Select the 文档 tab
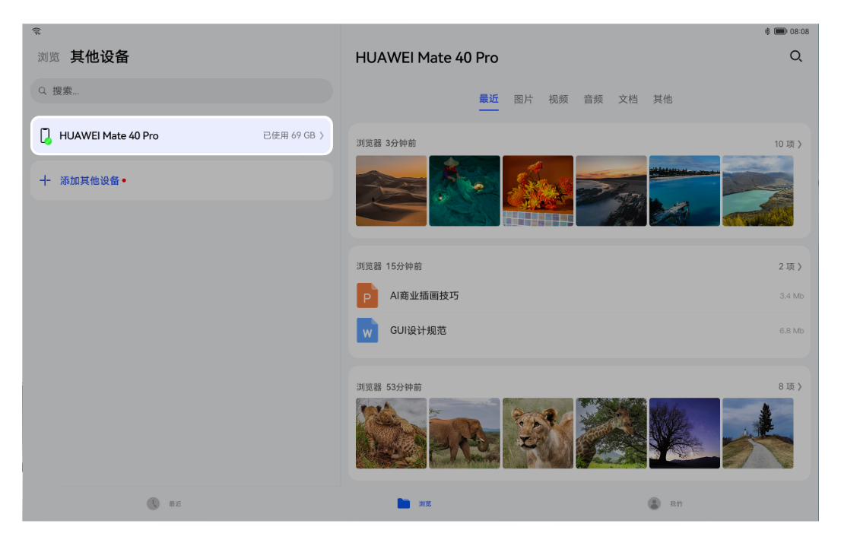Viewport: 841px width, 543px height. point(628,99)
